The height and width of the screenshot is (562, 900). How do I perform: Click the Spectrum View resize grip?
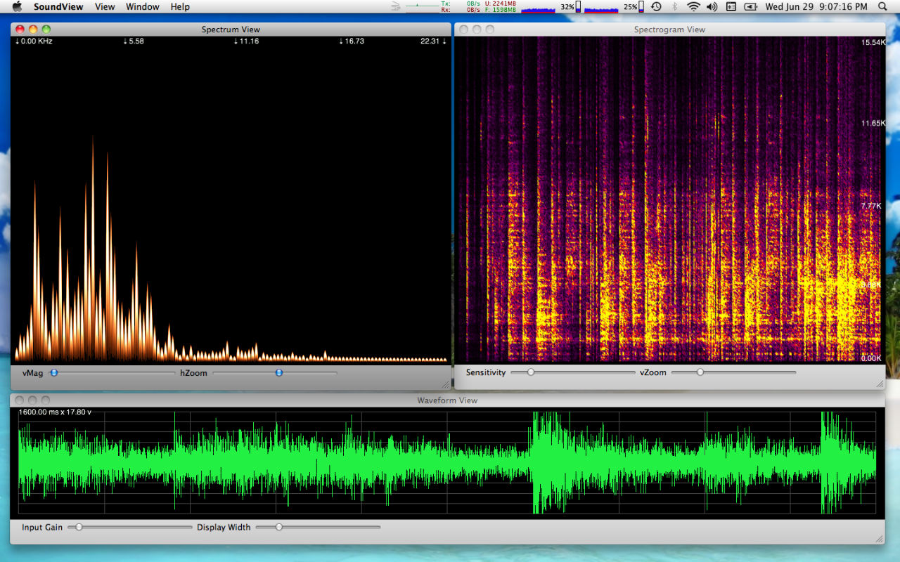tap(445, 384)
